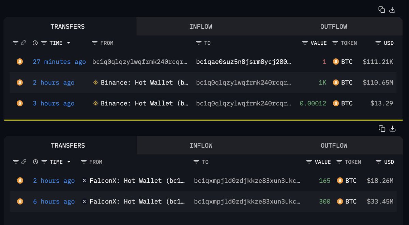Switch to the OUTFLOW tab in the bottom panel
The image size is (409, 225).
tap(334, 146)
